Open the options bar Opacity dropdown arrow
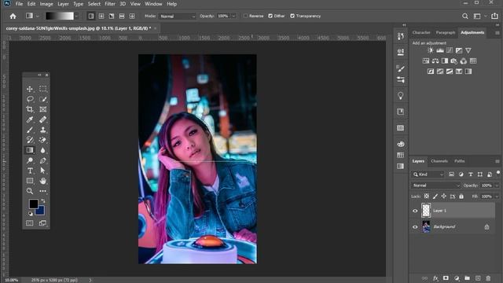 coord(233,16)
